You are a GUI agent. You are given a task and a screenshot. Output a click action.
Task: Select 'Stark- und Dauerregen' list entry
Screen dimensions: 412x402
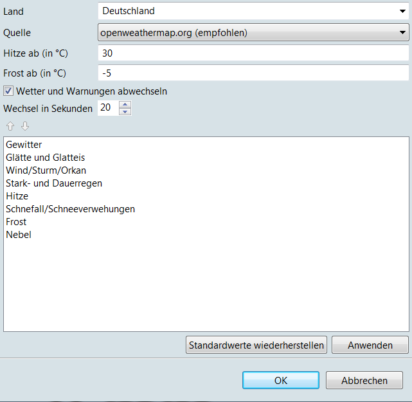click(x=54, y=183)
